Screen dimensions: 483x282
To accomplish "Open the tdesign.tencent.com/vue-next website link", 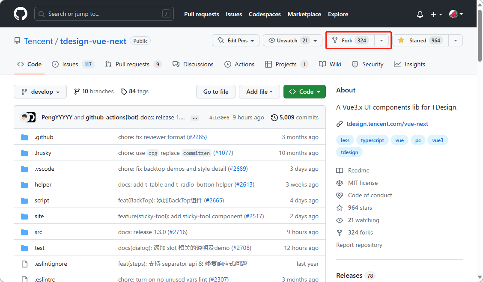I will pyautogui.click(x=387, y=124).
